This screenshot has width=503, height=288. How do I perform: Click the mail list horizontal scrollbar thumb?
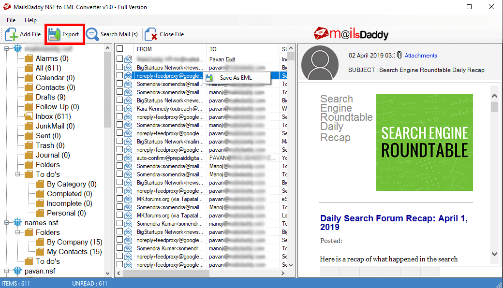[166, 274]
